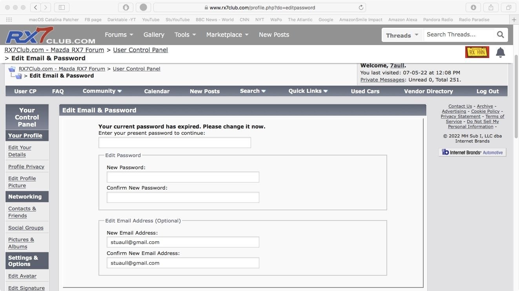Open the Threads search scope dropdown
The image size is (519, 291).
click(402, 35)
